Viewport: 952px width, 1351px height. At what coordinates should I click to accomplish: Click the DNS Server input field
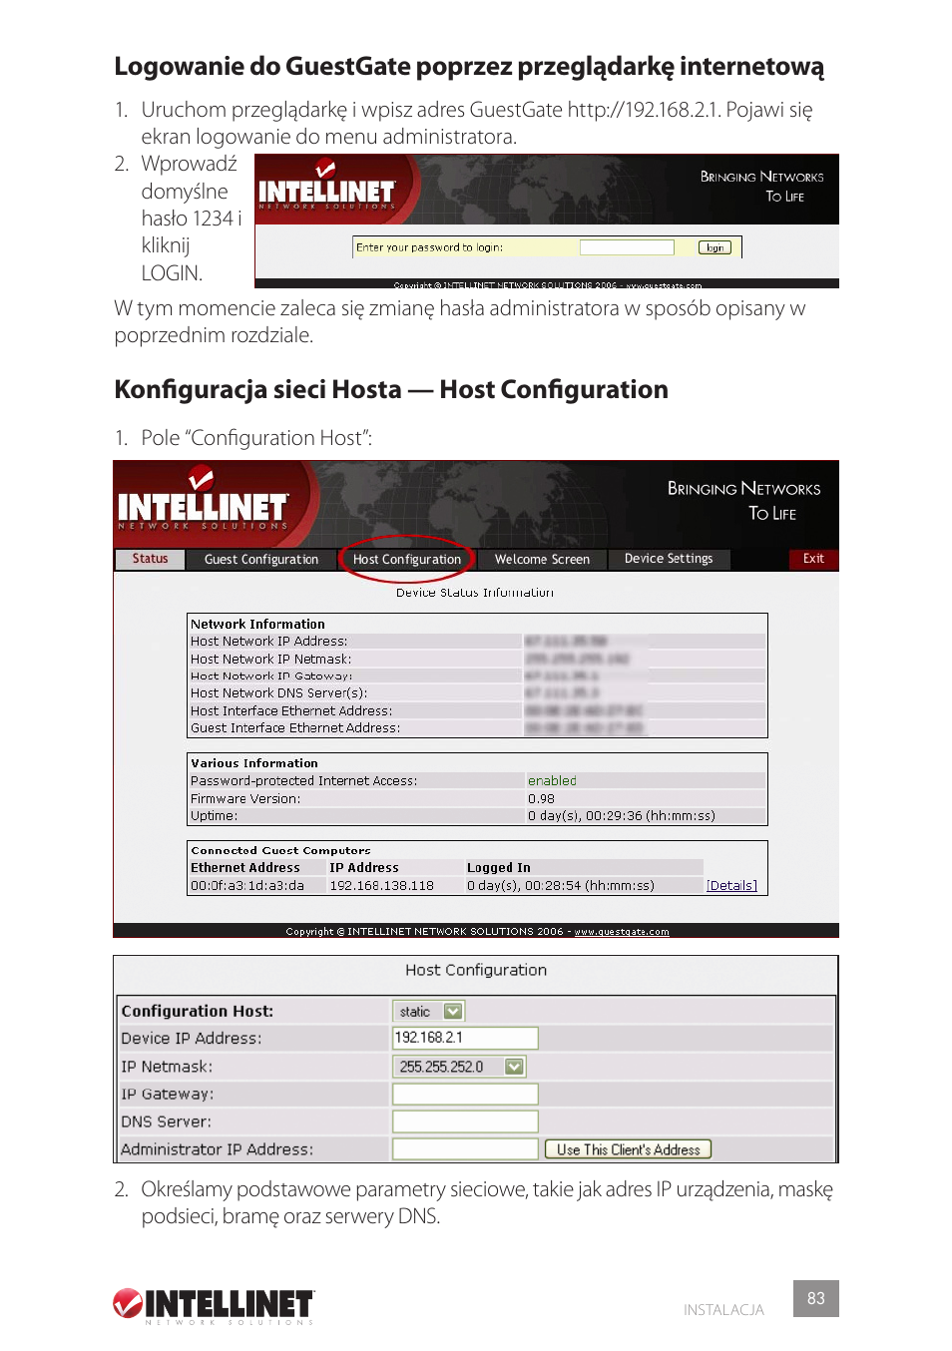pos(465,1122)
